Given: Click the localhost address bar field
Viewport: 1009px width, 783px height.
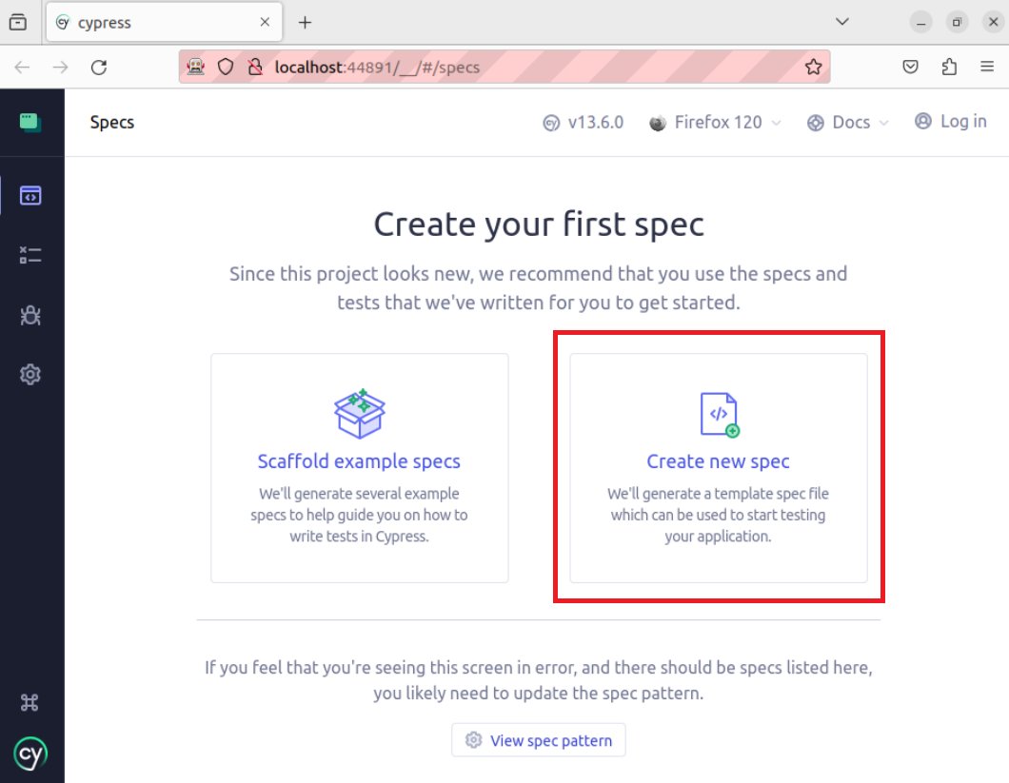Looking at the screenshot, I should tap(533, 68).
